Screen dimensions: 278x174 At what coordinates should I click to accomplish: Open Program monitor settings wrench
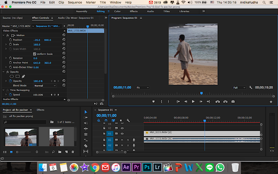pos(251,87)
